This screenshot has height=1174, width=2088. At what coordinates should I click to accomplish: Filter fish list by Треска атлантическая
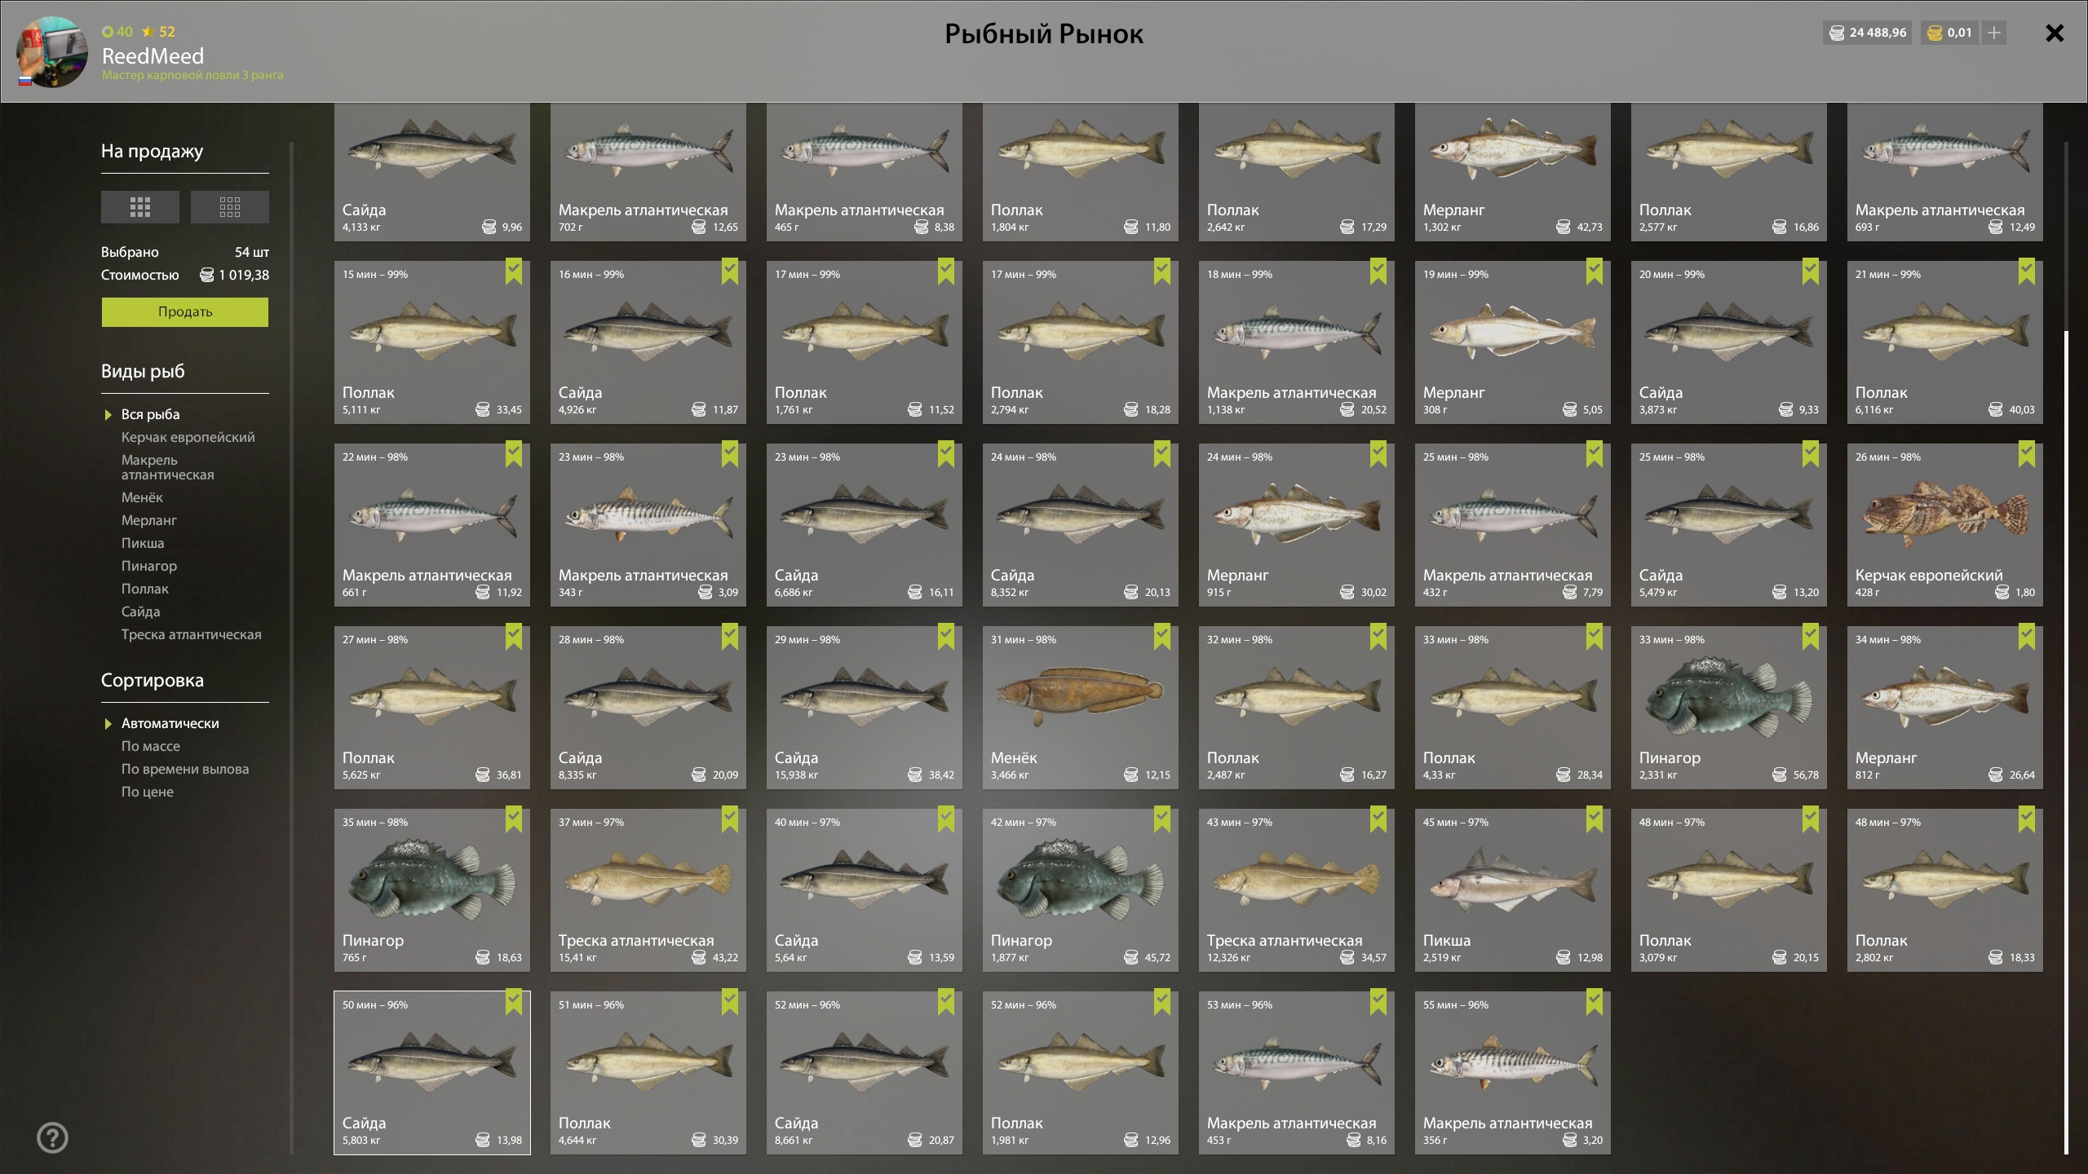tap(192, 634)
